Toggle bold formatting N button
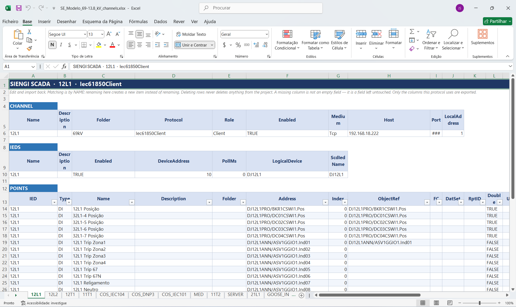Image resolution: width=516 pixels, height=307 pixels. point(52,45)
